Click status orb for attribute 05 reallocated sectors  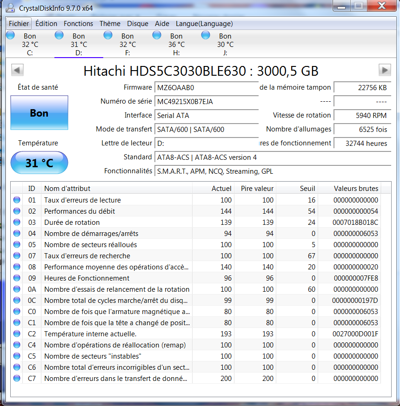point(17,245)
